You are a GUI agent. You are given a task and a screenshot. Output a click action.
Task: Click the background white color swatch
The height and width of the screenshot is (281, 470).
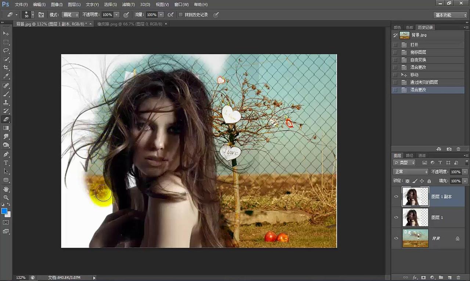click(x=9, y=215)
